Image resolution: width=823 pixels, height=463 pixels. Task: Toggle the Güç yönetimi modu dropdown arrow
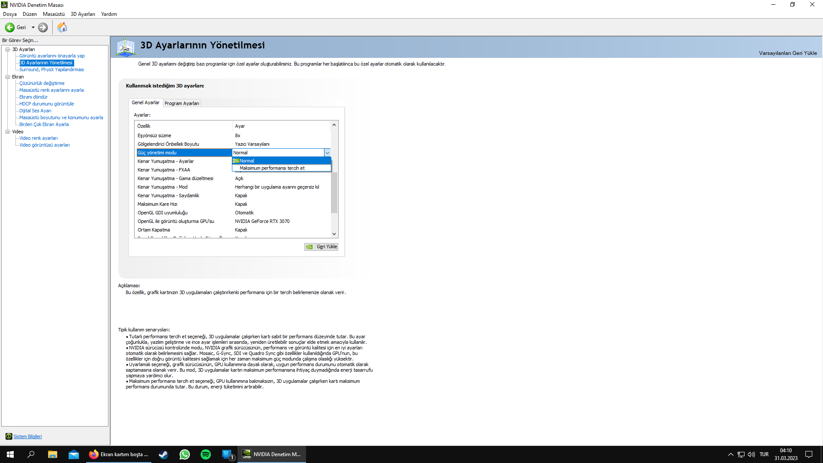[x=327, y=153]
